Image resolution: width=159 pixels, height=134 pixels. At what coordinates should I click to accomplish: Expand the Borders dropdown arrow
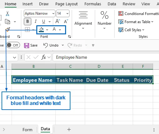click(33, 30)
